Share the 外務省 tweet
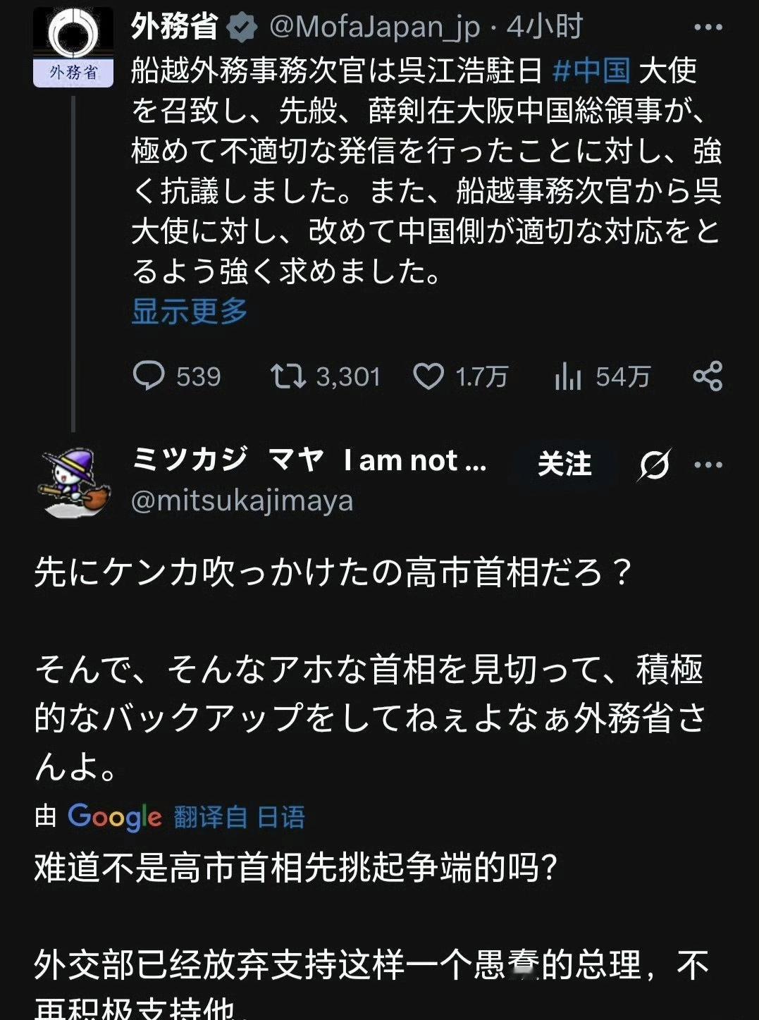The height and width of the screenshot is (1020, 759). [x=708, y=376]
